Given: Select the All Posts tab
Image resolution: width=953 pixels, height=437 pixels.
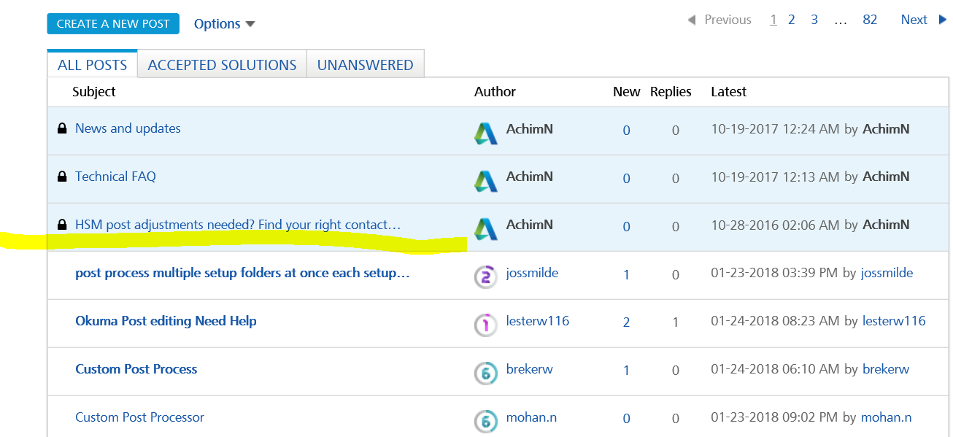Looking at the screenshot, I should pos(92,65).
